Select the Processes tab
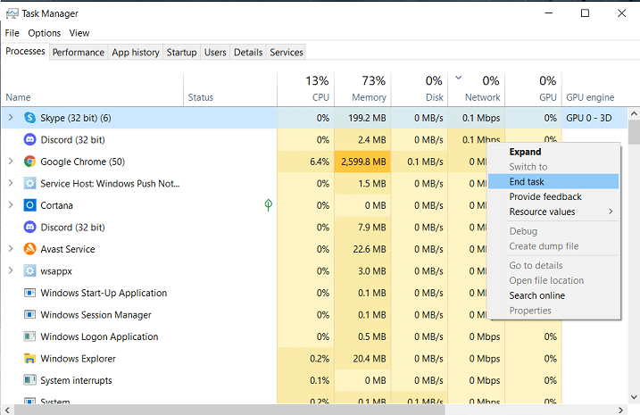The width and height of the screenshot is (640, 415). point(25,52)
